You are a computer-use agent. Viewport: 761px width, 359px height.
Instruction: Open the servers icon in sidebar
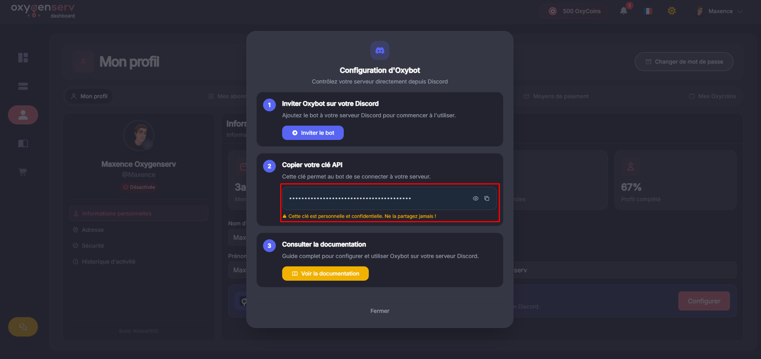coord(23,86)
